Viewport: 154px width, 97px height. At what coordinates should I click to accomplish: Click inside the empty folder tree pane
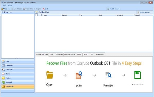click(18, 36)
